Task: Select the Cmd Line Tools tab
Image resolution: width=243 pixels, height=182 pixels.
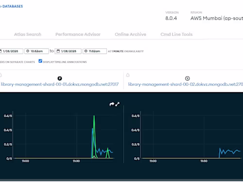Action: point(176,34)
